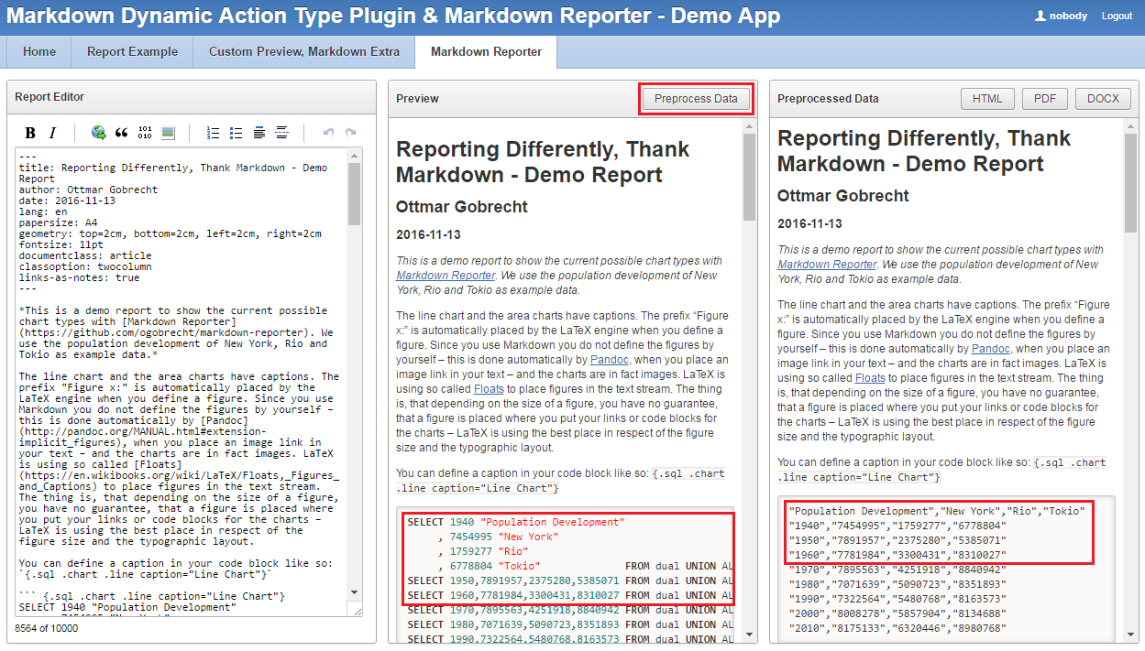Follow the Pandoc link in Preprocessed Data

pos(991,349)
